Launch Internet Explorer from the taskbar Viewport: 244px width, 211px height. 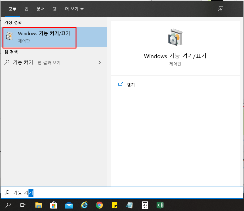(84, 205)
